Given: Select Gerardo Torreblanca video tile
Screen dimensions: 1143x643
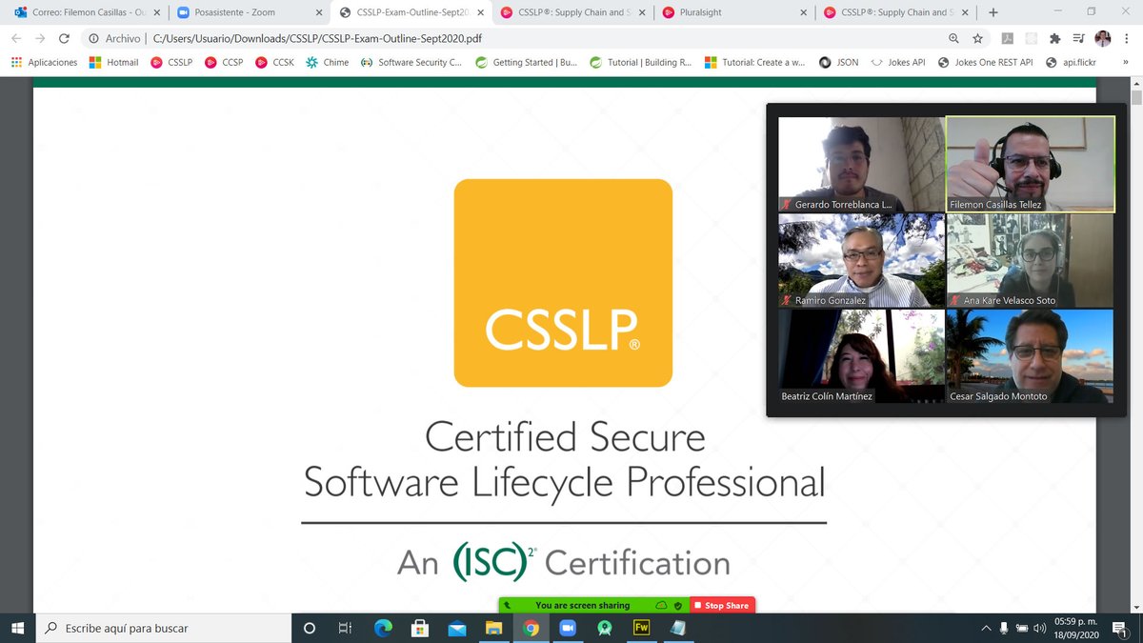Looking at the screenshot, I should pos(861,164).
